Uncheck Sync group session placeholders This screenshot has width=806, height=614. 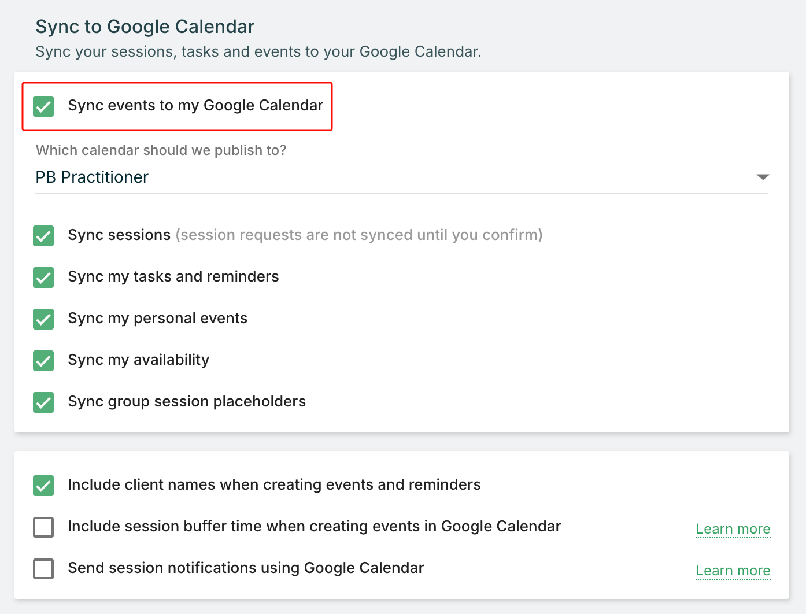(43, 402)
